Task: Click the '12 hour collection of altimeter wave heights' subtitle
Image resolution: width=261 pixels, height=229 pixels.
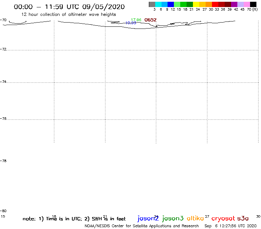Action: pos(68,14)
